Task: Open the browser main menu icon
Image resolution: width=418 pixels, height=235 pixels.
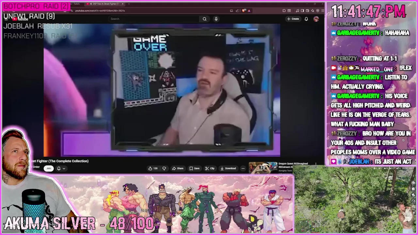Action: 323,11
